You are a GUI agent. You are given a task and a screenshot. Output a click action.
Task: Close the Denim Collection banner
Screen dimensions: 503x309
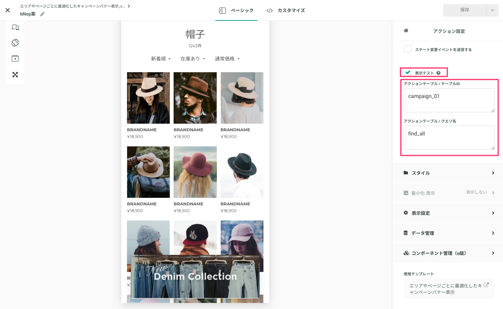[252, 263]
